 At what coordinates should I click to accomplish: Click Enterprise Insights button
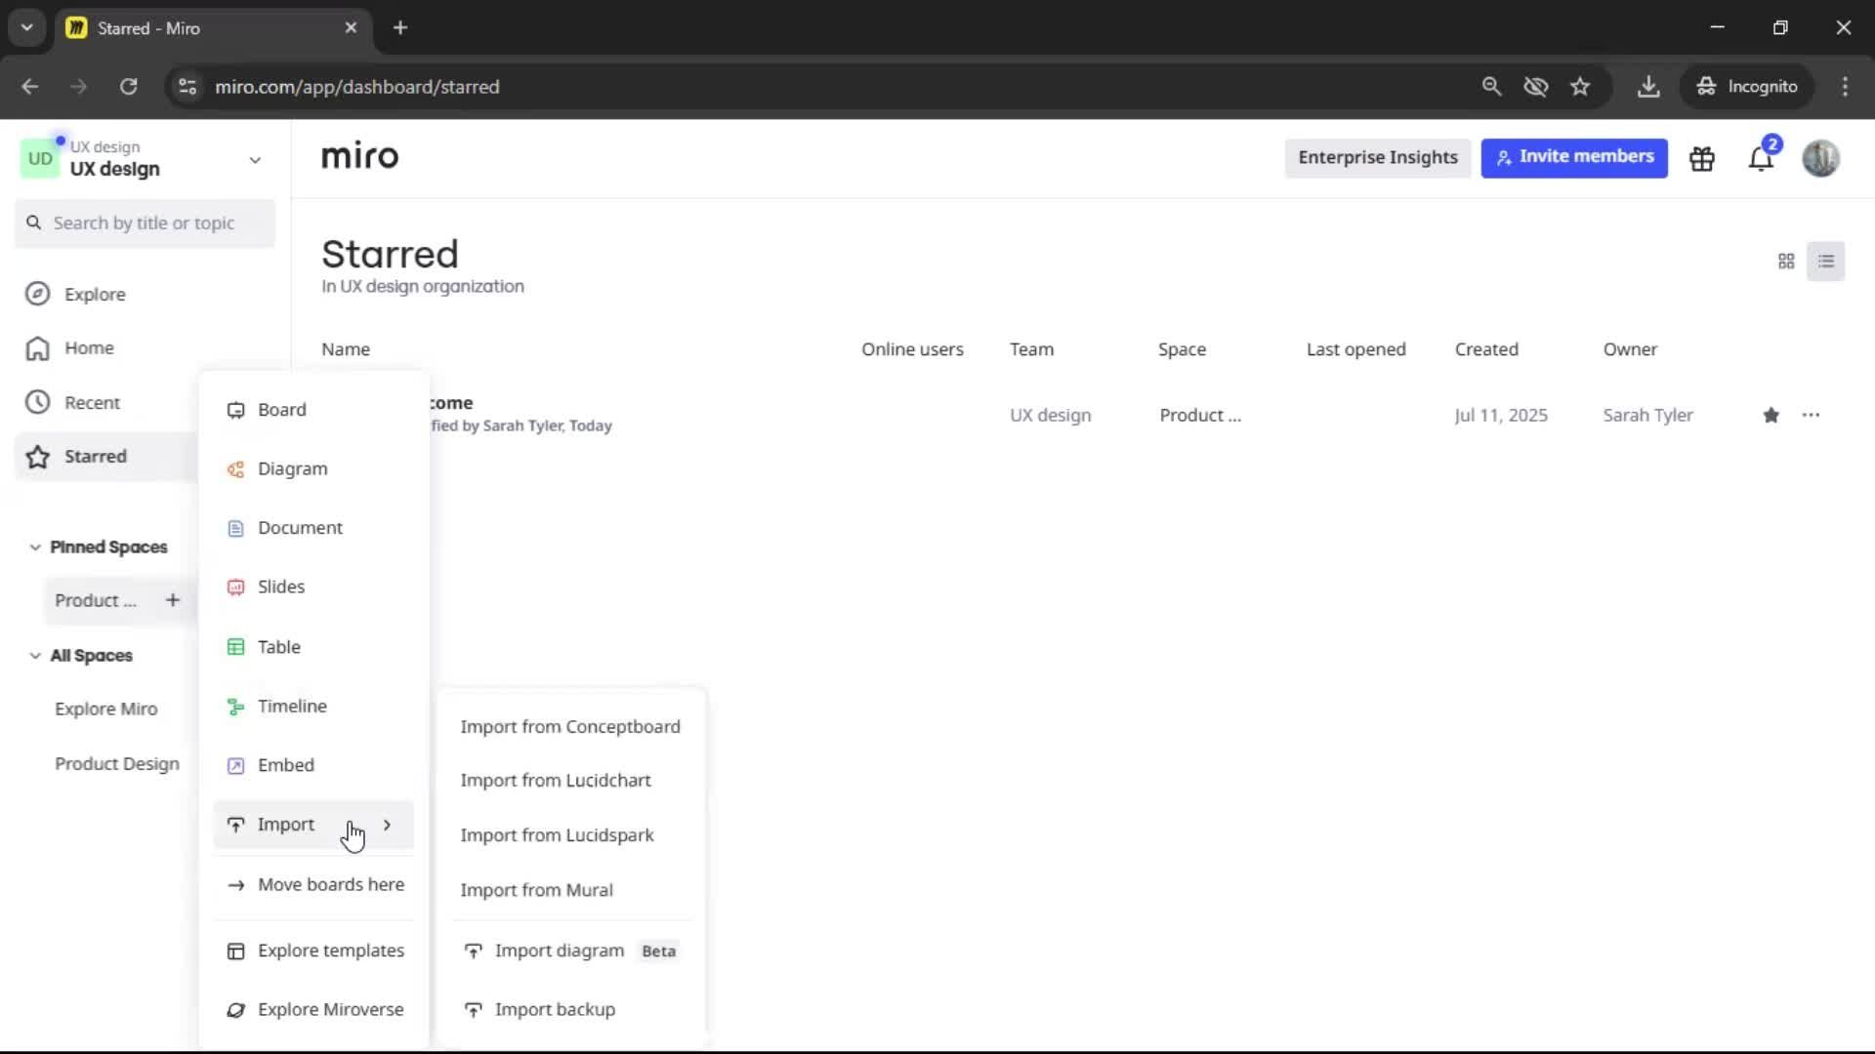click(x=1377, y=158)
